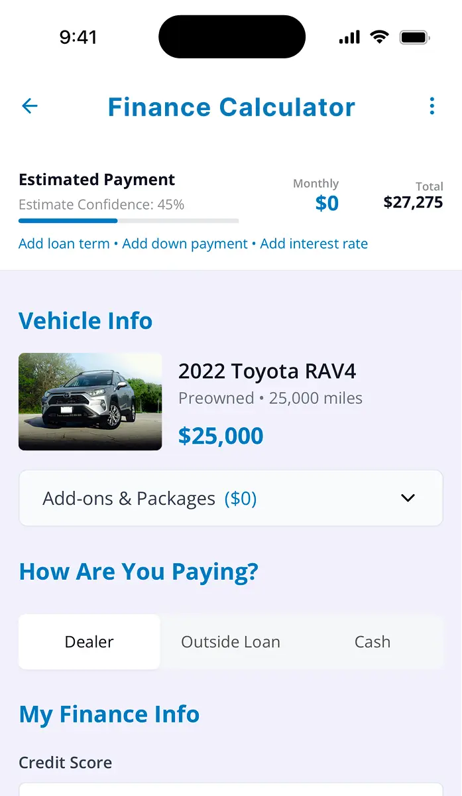Click the Add down payment link
Image resolution: width=462 pixels, height=796 pixels.
pyautogui.click(x=185, y=243)
